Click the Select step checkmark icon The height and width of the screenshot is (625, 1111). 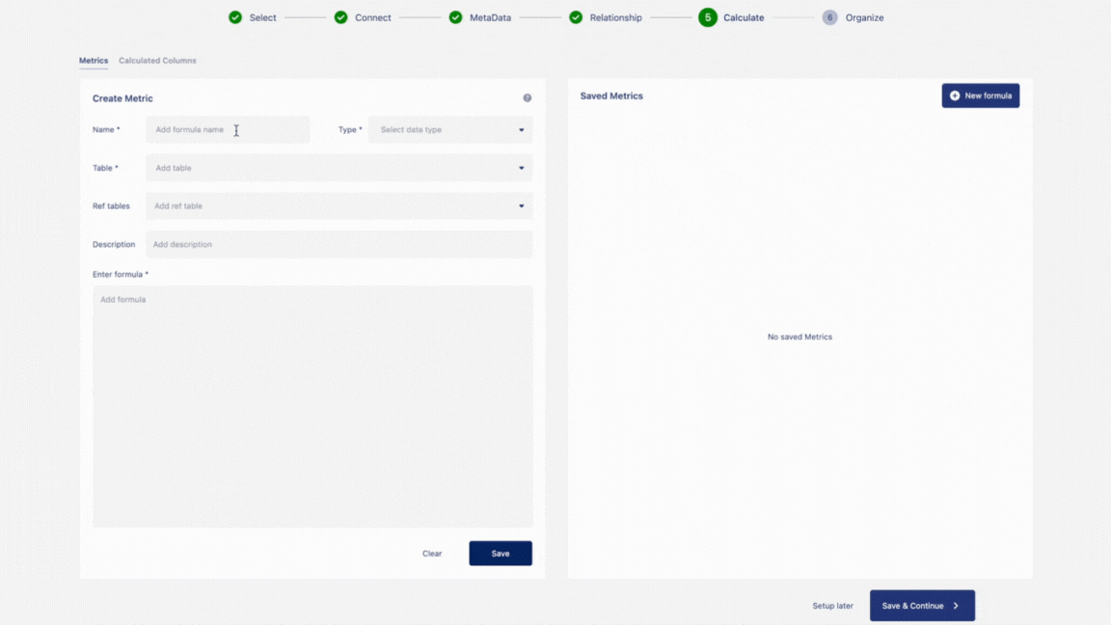pos(235,17)
